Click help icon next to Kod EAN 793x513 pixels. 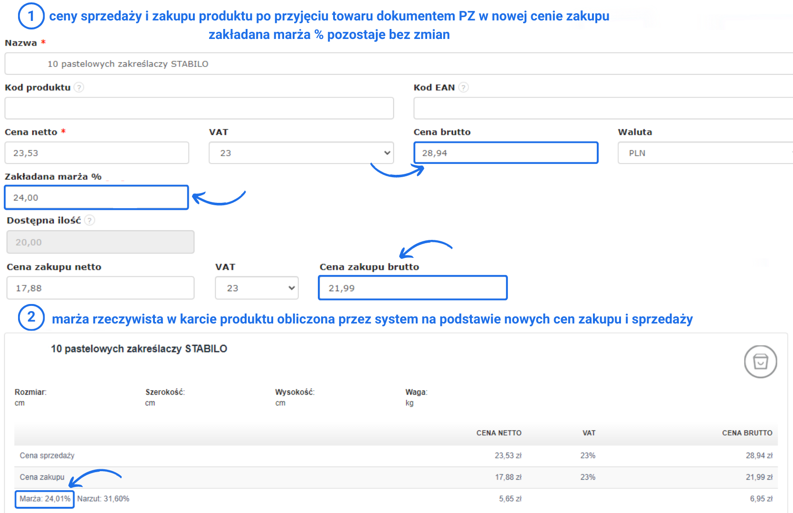point(464,87)
